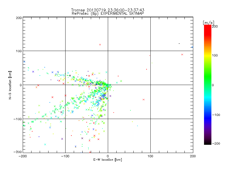This screenshot has height=170, width=227.
Task: Click the colorbar label '100'
Action: pyautogui.click(x=215, y=55)
